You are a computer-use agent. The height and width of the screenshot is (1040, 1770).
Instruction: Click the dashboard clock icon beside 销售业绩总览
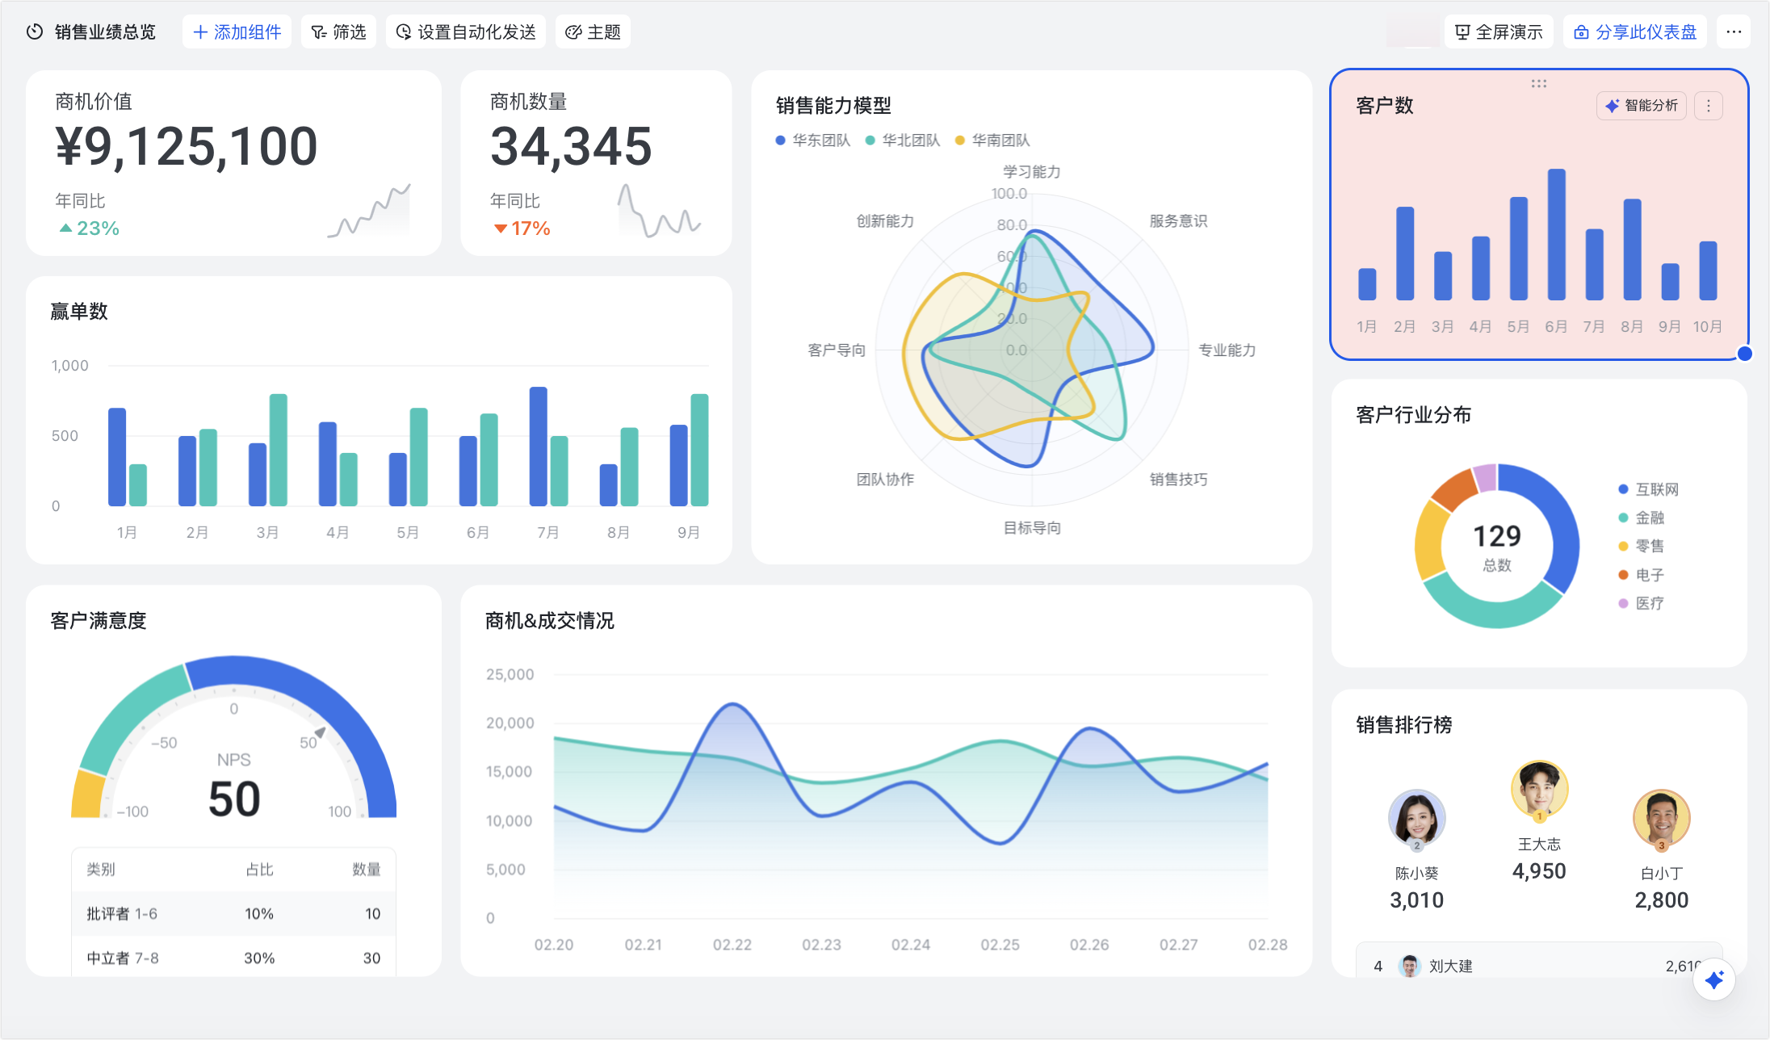click(x=35, y=32)
